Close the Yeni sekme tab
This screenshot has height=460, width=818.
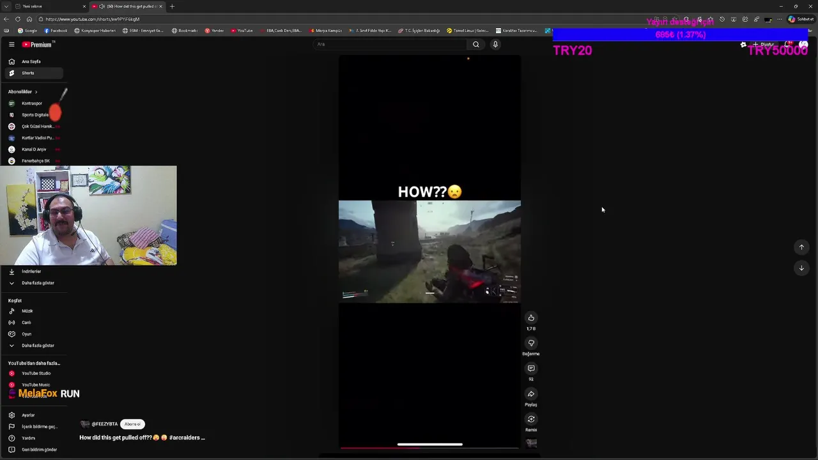(x=84, y=6)
